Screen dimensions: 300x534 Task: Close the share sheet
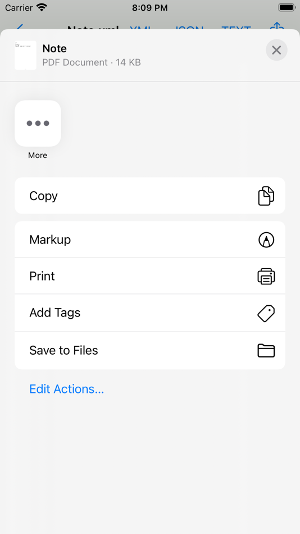276,50
